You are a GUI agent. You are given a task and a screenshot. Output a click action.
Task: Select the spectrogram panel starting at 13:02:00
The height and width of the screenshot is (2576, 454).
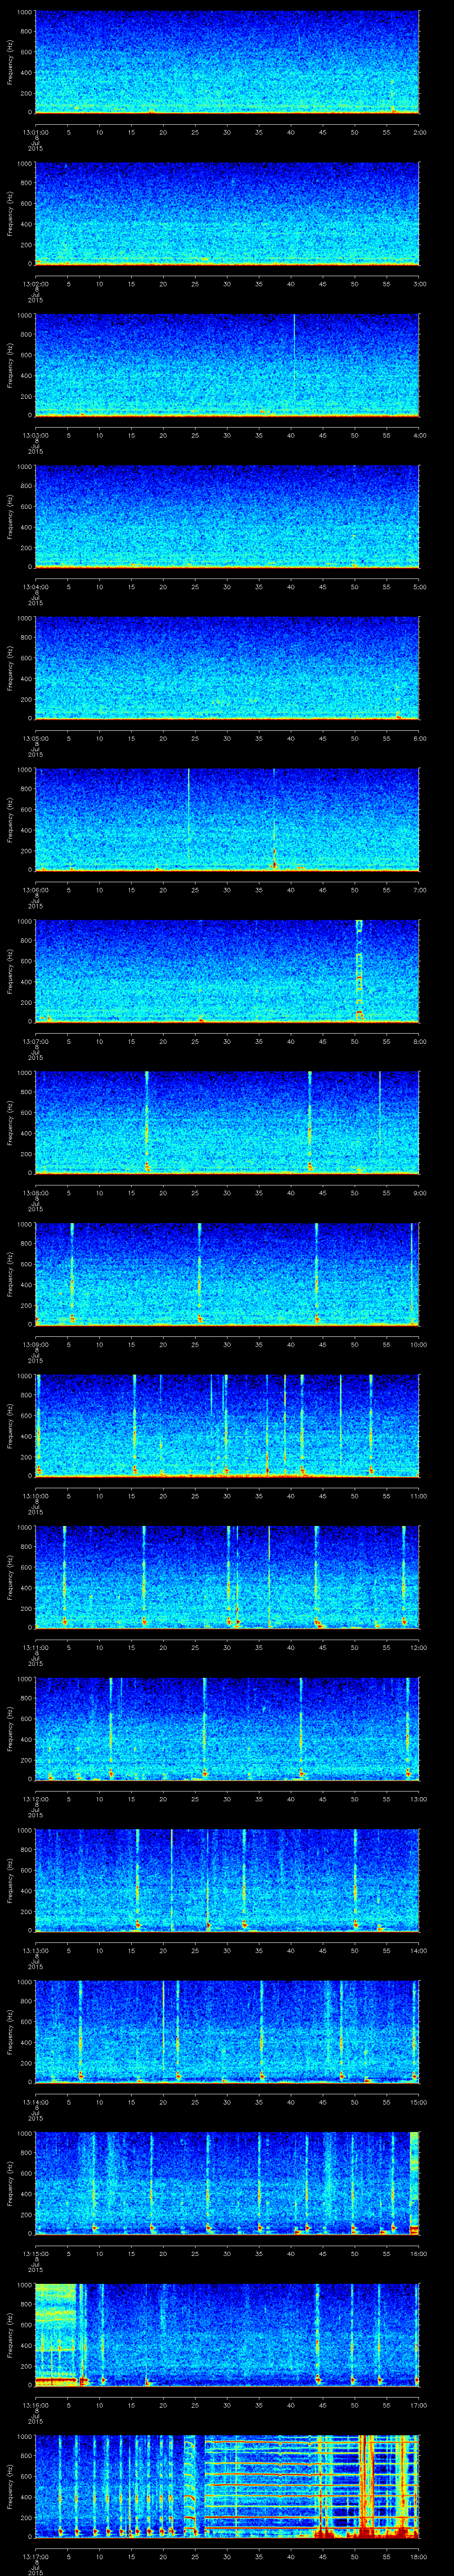(x=227, y=213)
